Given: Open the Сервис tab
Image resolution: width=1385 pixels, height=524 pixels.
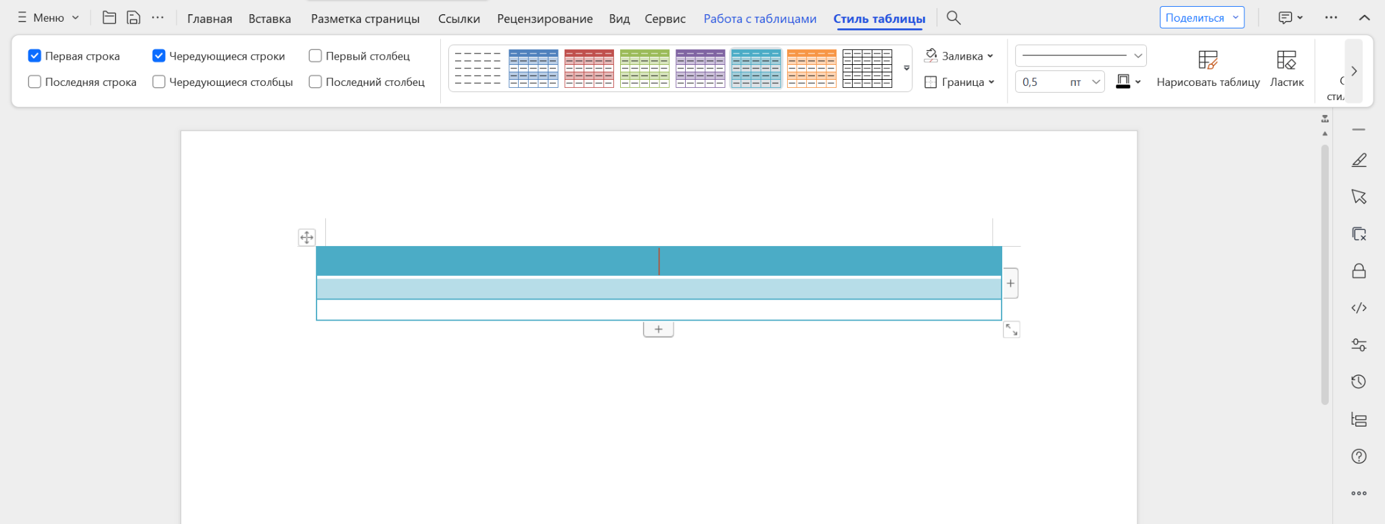Looking at the screenshot, I should pyautogui.click(x=665, y=19).
